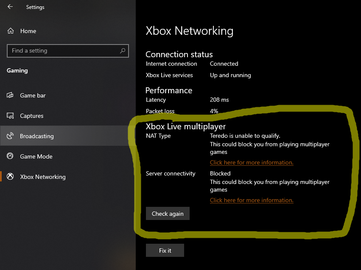This screenshot has width=361, height=270.
Task: Open NAT Type more information link
Action: [x=252, y=162]
